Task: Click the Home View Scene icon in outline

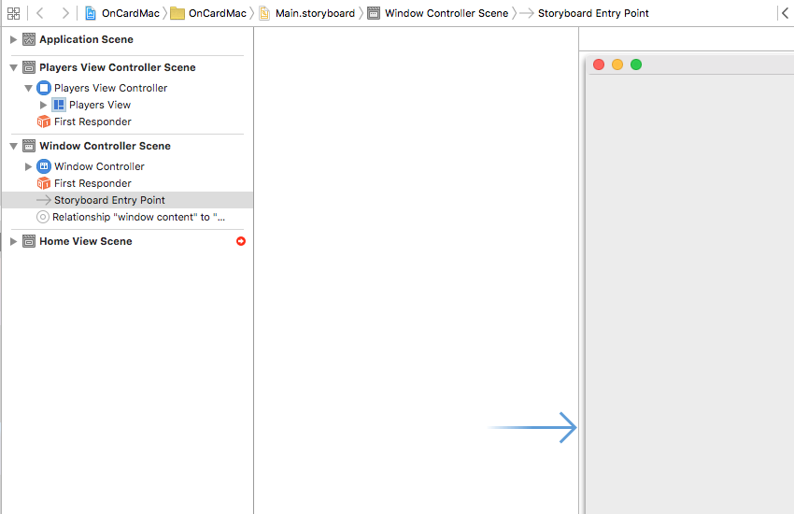Action: [x=29, y=241]
